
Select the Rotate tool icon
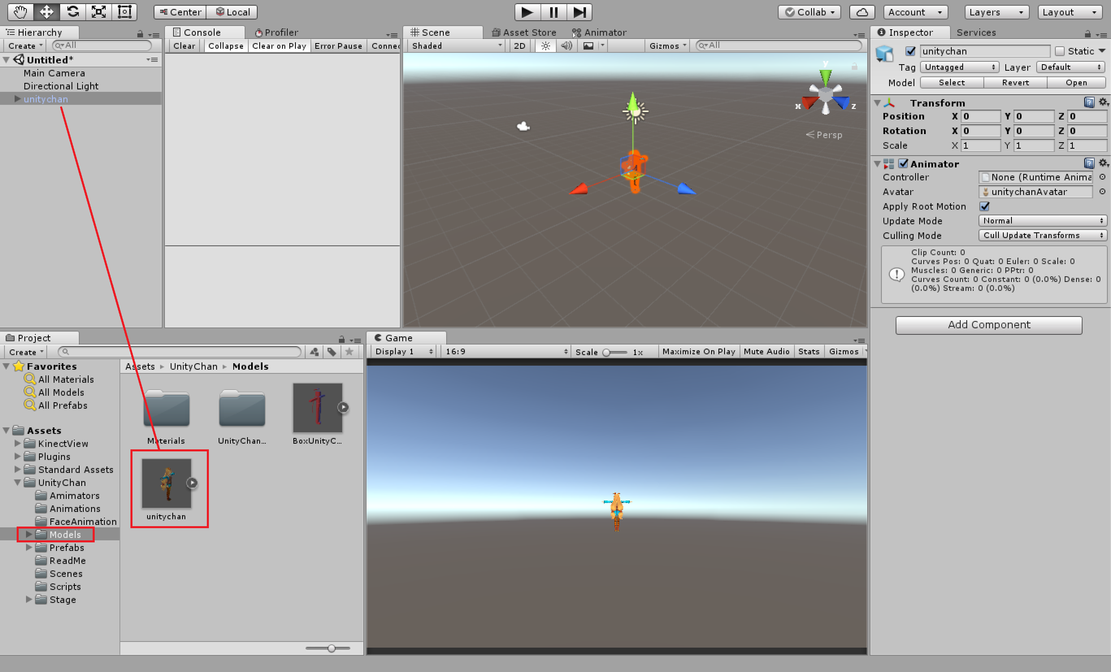tap(73, 12)
